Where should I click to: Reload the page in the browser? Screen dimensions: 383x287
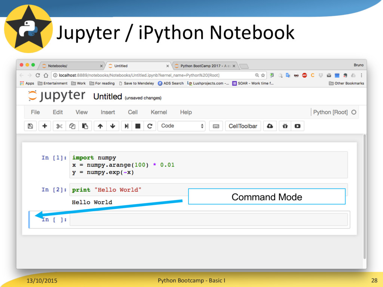pos(38,75)
